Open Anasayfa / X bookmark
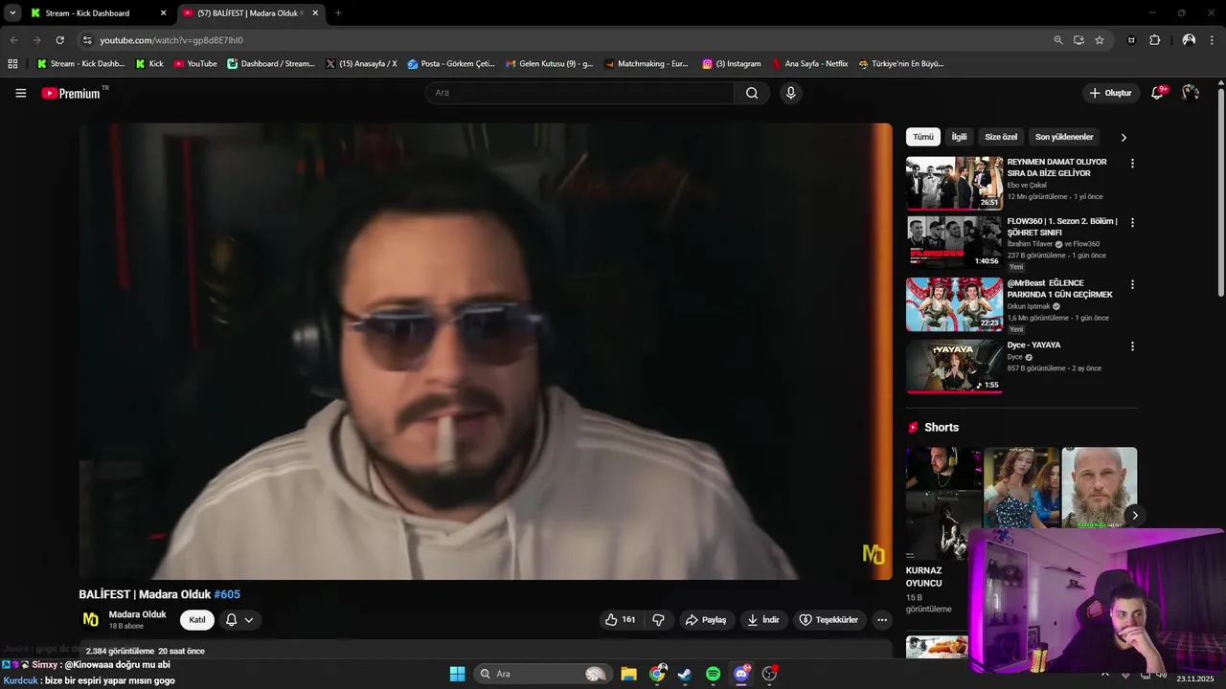The width and height of the screenshot is (1226, 689). 361,64
